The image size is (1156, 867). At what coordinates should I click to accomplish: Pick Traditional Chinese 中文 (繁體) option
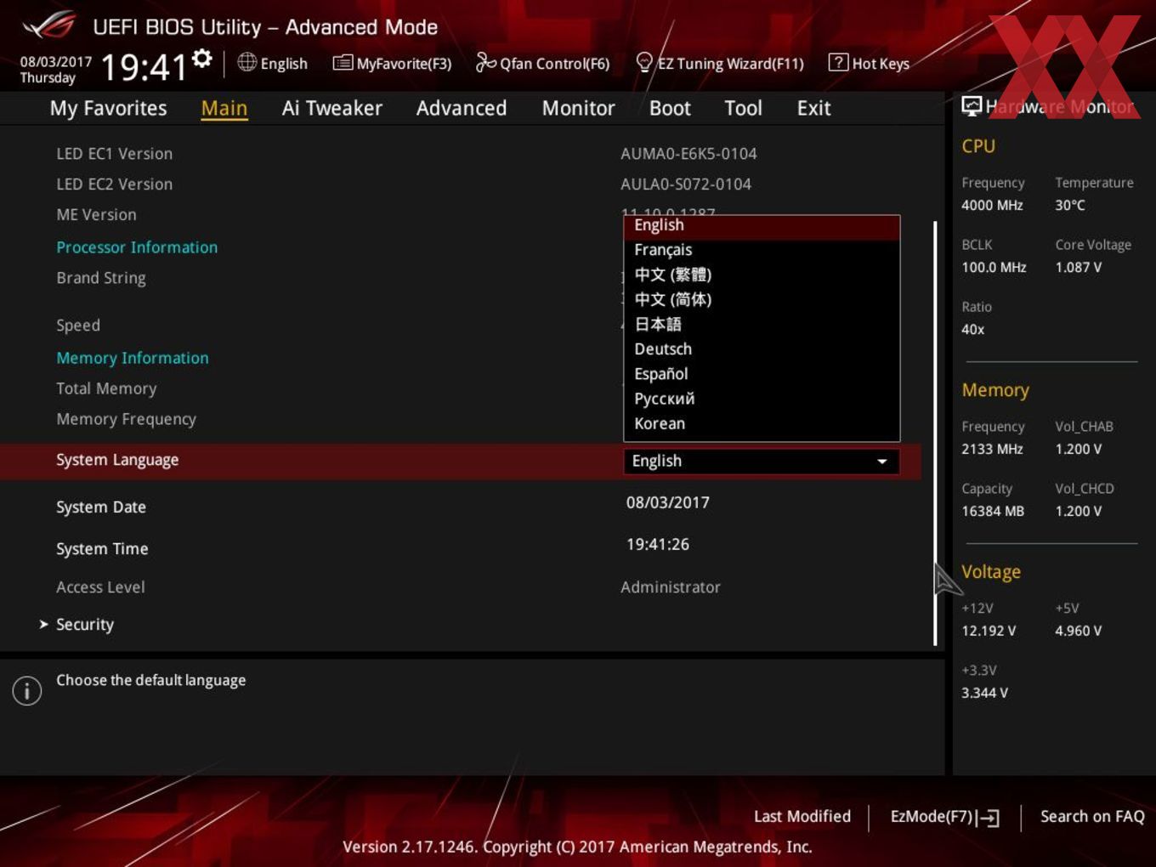point(762,275)
